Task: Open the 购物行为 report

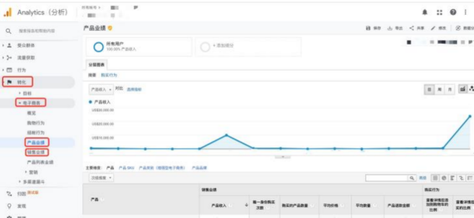Action: 36,123
